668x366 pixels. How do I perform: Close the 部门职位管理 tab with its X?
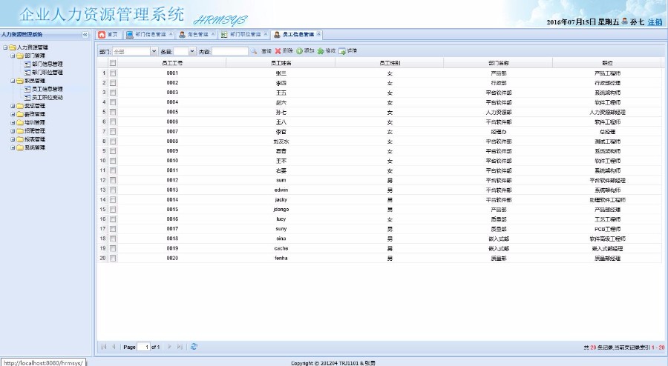266,34
